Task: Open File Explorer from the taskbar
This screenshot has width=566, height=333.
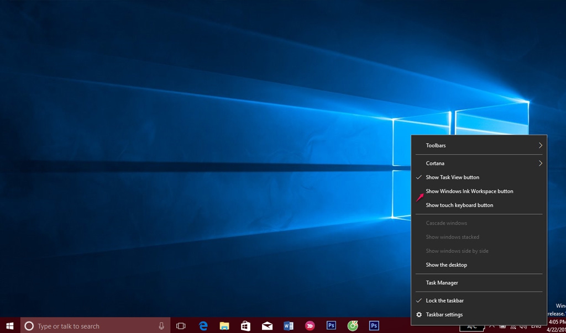Action: (224, 326)
